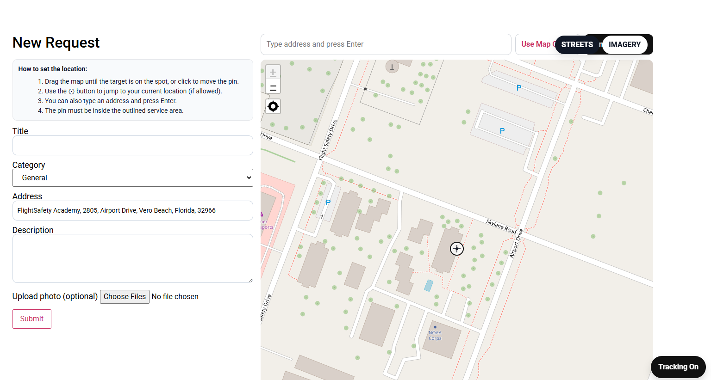Click Choose Files to upload photo
Image resolution: width=711 pixels, height=380 pixels.
[x=125, y=297]
